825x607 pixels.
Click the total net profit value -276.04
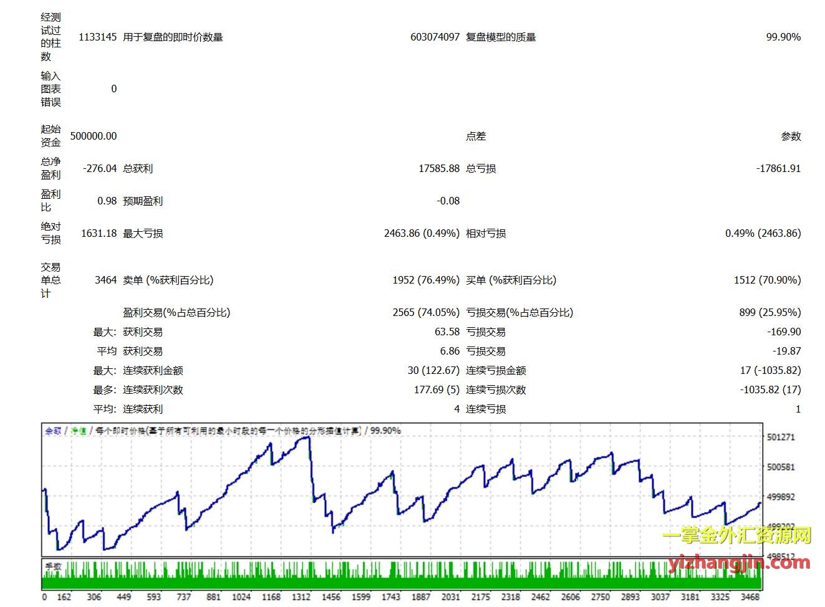pos(100,169)
